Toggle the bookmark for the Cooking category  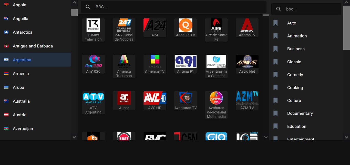[x=275, y=87]
